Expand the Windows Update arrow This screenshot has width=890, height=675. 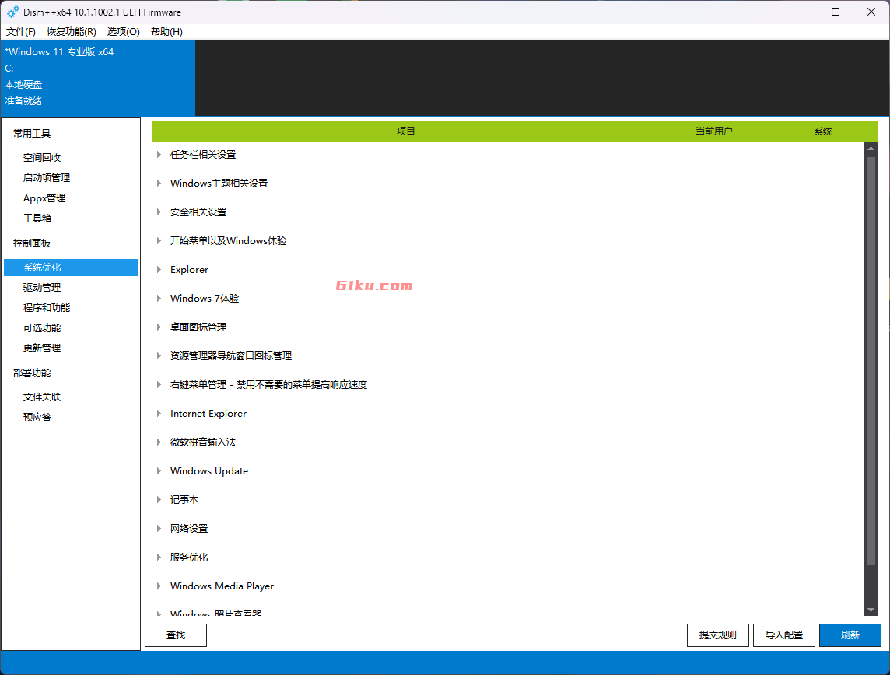click(159, 470)
